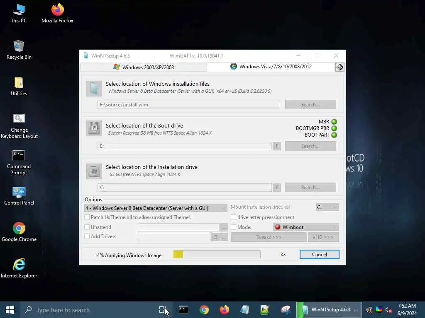Click Search for Installation drive
425x318 pixels.
[310, 188]
